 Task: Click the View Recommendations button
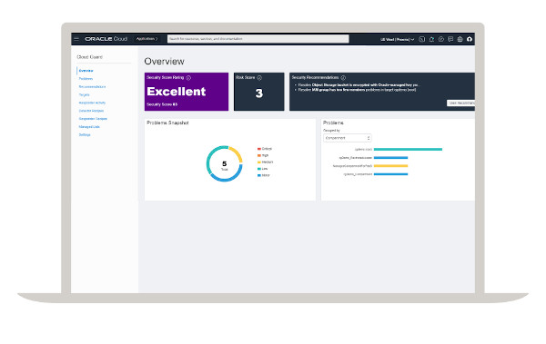460,103
